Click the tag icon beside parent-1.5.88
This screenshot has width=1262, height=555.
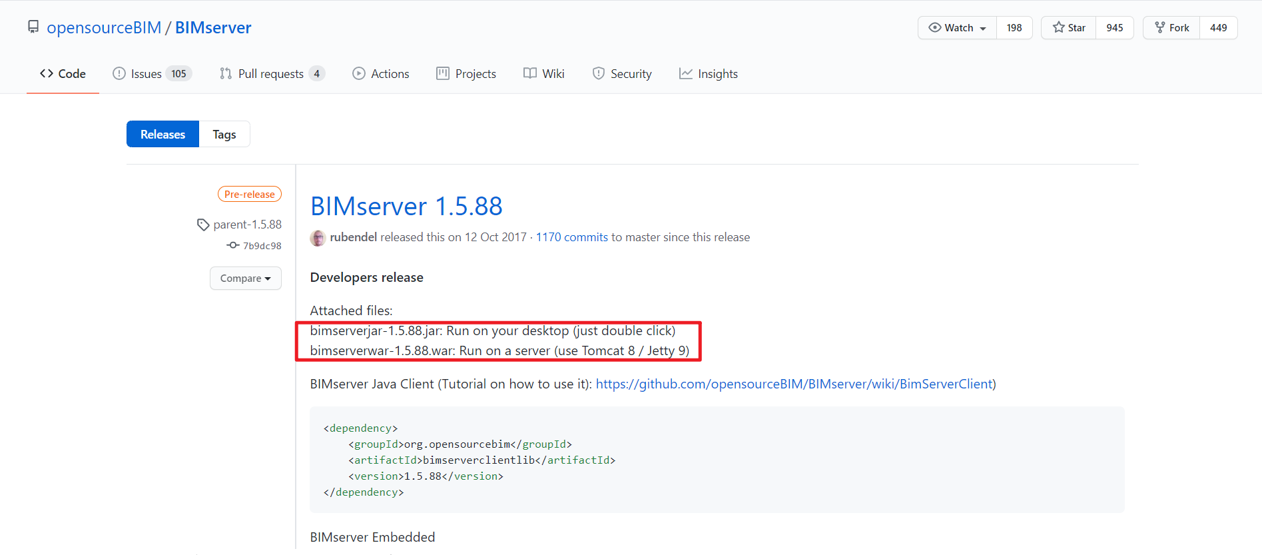click(x=203, y=225)
